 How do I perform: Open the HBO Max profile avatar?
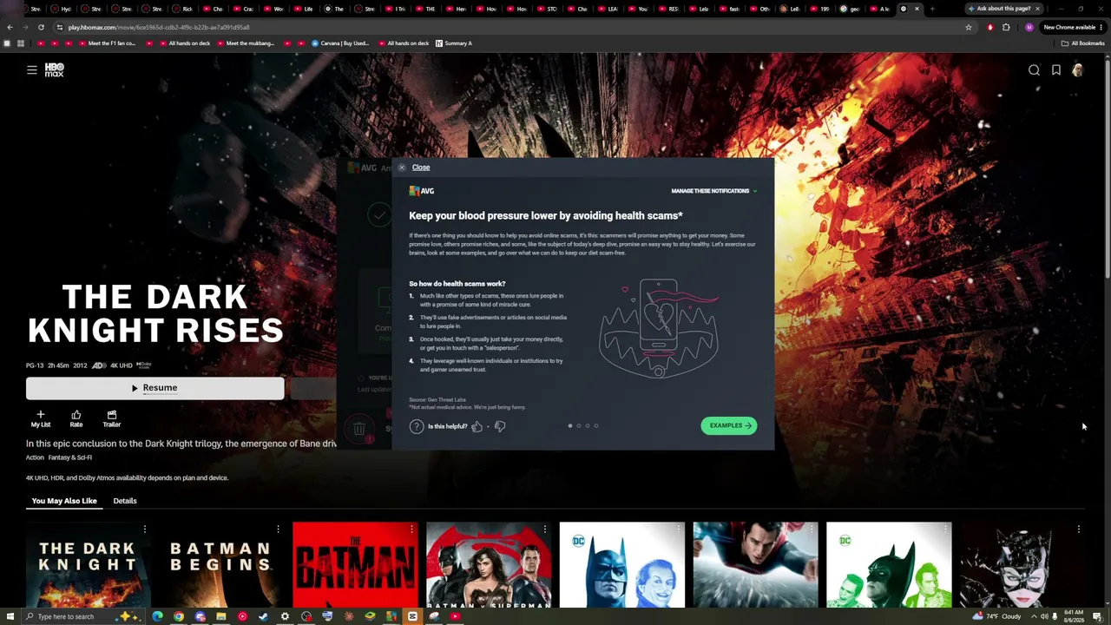pyautogui.click(x=1077, y=70)
